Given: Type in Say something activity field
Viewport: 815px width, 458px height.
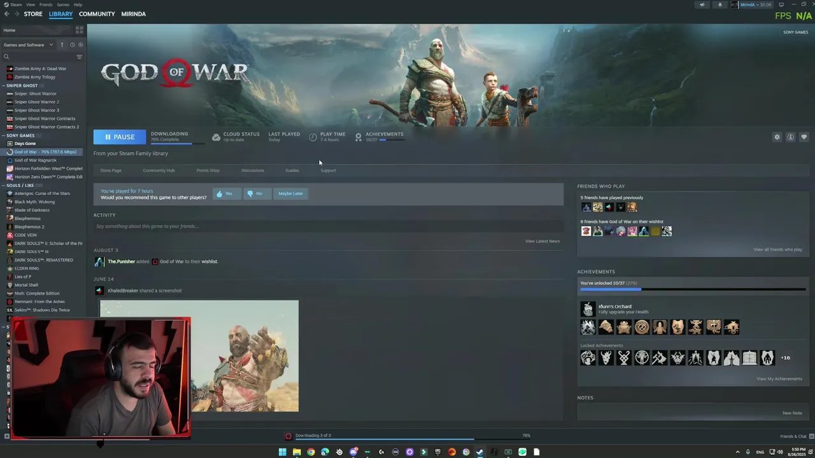Looking at the screenshot, I should 329,226.
